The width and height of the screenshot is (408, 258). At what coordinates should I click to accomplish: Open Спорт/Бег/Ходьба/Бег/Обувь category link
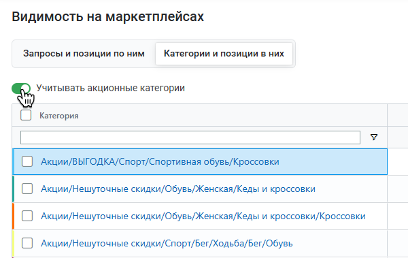click(x=167, y=244)
